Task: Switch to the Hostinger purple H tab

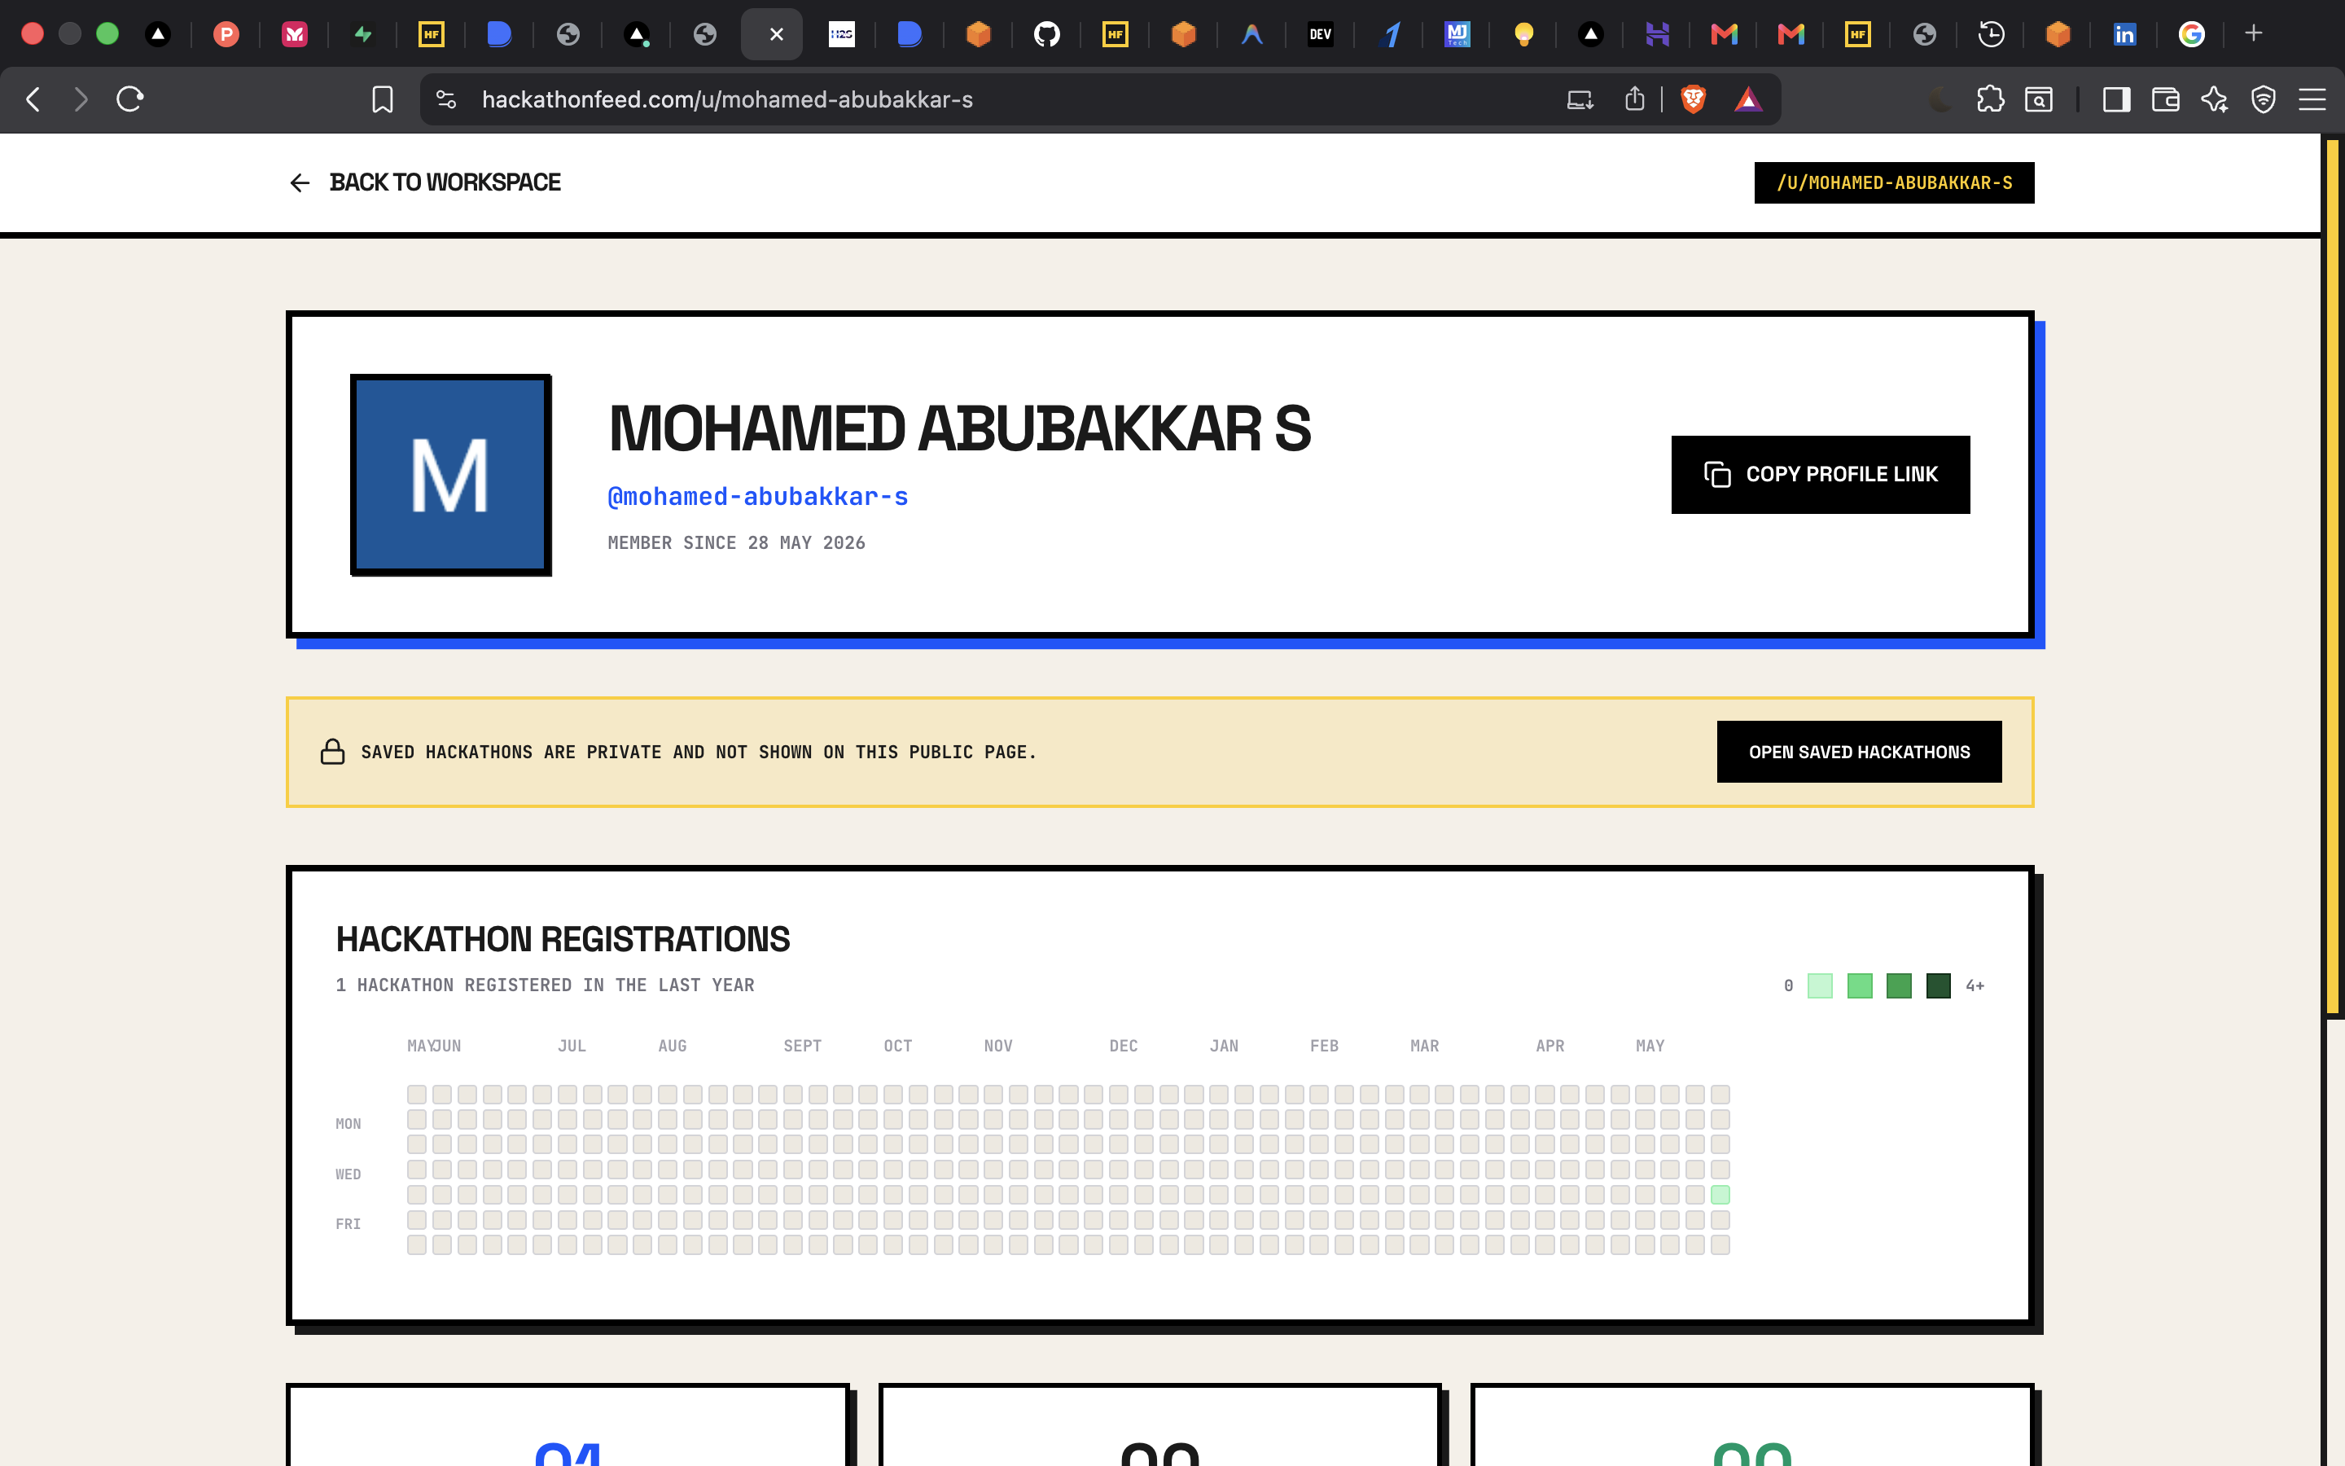Action: tap(1657, 35)
